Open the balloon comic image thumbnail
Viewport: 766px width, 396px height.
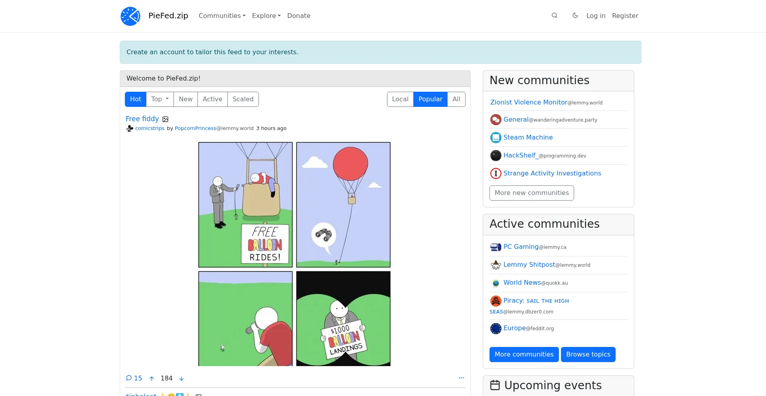294,254
